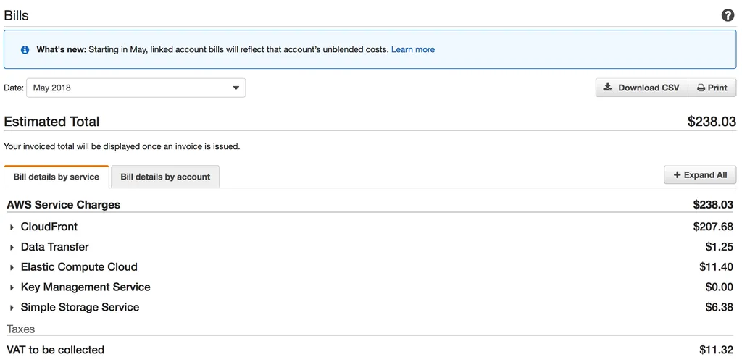This screenshot has height=362, width=742.
Task: Switch to Bill details by account tab
Action: click(x=165, y=177)
